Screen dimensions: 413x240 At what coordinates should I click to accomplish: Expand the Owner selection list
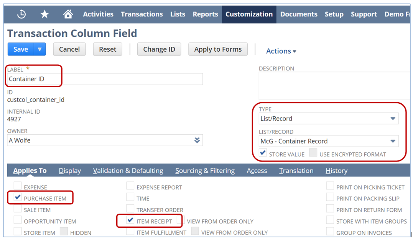coord(197,140)
